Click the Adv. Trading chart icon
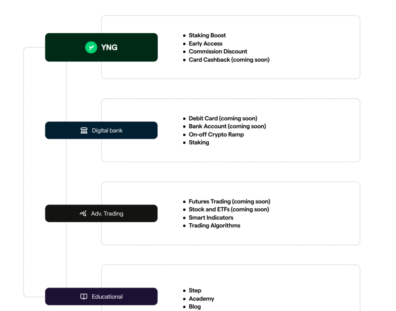This screenshot has height=311, width=396. click(x=83, y=213)
